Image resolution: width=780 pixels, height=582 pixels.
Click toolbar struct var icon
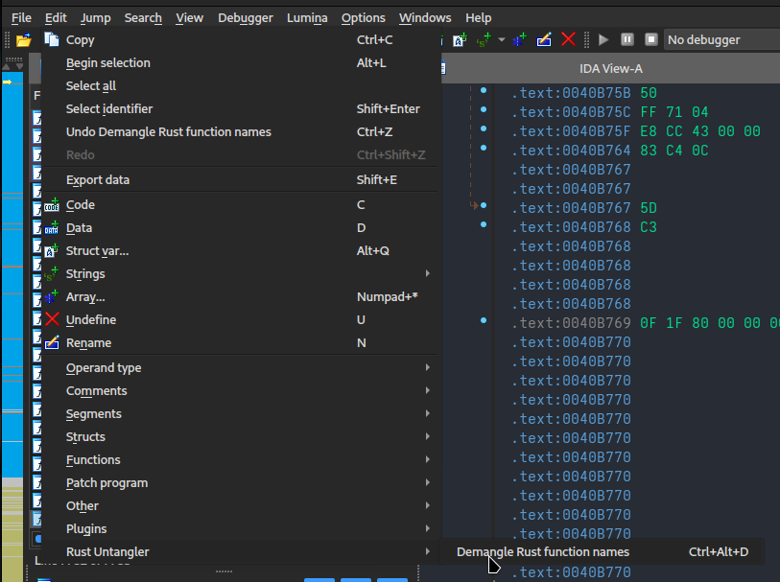pyautogui.click(x=461, y=39)
